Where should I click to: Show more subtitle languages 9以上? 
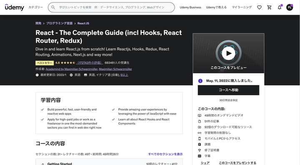coord(124,75)
